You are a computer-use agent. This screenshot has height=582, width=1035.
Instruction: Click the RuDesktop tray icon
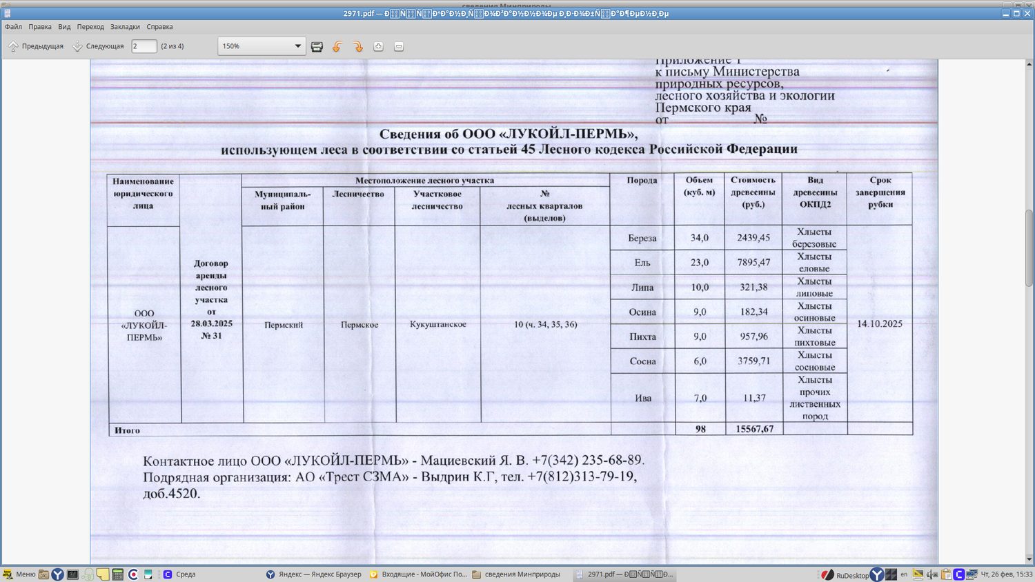coord(846,575)
